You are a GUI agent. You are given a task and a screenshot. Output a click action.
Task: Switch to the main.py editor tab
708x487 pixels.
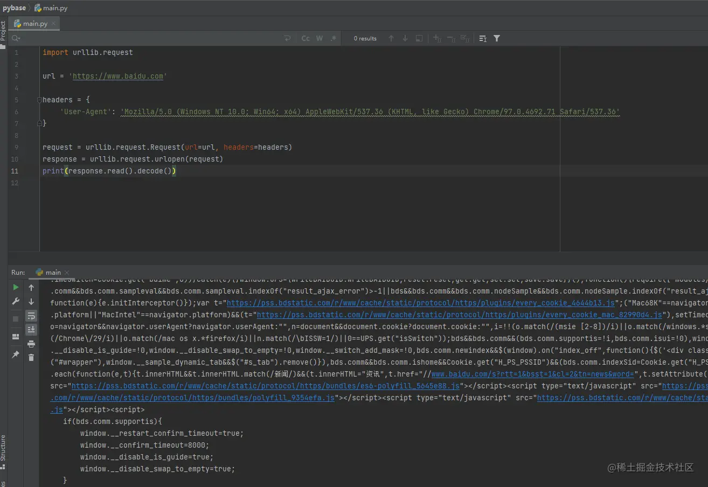[x=34, y=24]
